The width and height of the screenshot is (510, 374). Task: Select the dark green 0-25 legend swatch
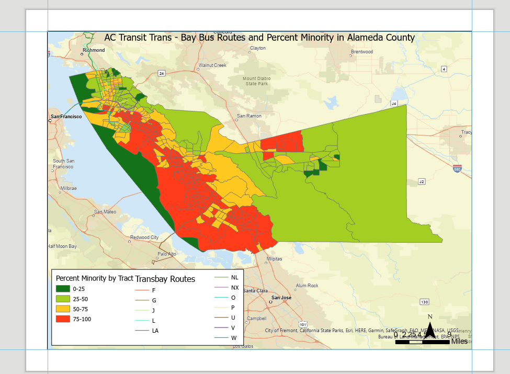click(x=63, y=289)
